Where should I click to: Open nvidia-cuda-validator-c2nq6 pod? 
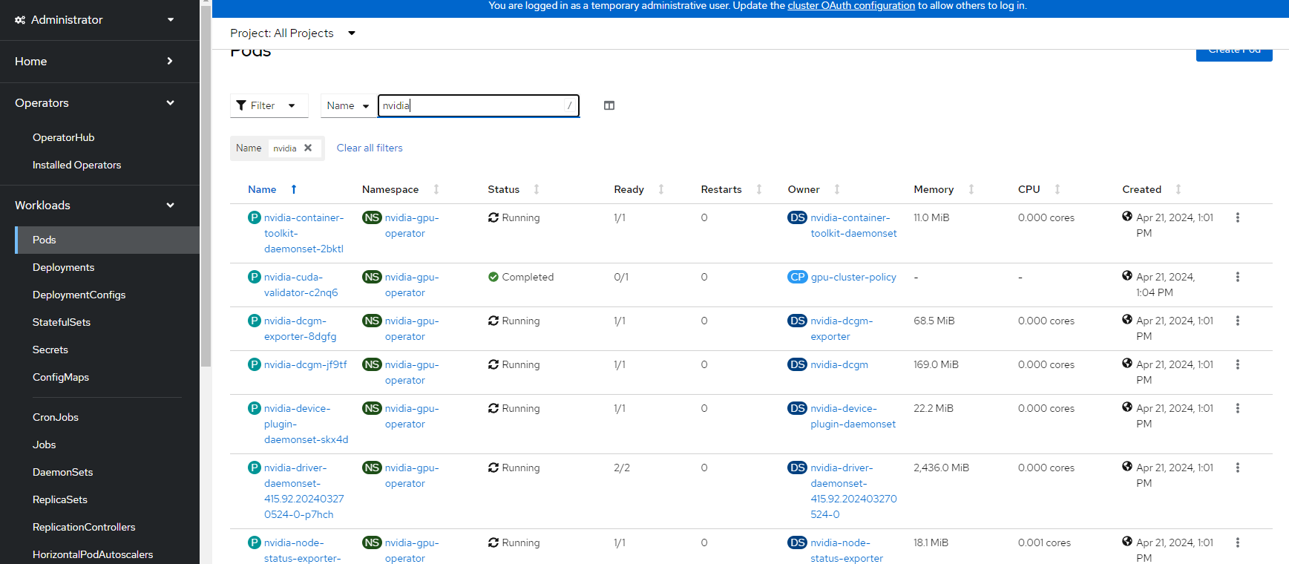point(301,285)
